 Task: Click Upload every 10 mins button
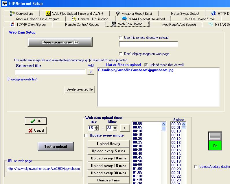pyautogui.click(x=108, y=158)
